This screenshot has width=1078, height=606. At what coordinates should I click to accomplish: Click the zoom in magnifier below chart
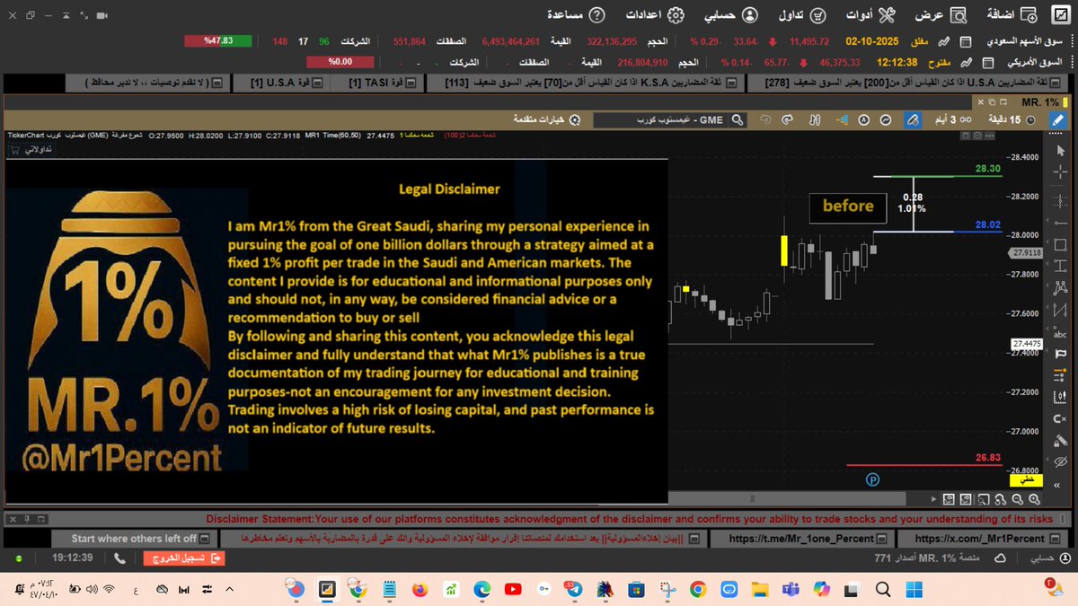click(x=1034, y=499)
